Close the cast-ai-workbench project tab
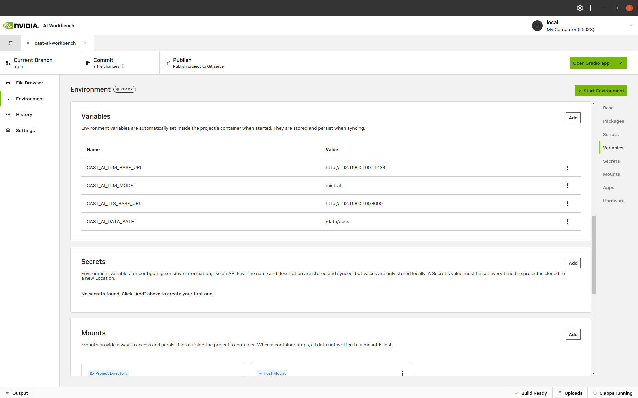The width and height of the screenshot is (638, 398). point(85,43)
